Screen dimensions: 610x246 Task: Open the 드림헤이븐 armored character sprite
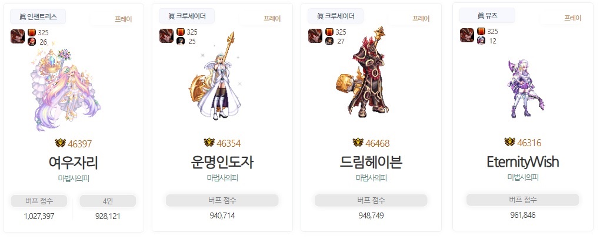[362, 72]
